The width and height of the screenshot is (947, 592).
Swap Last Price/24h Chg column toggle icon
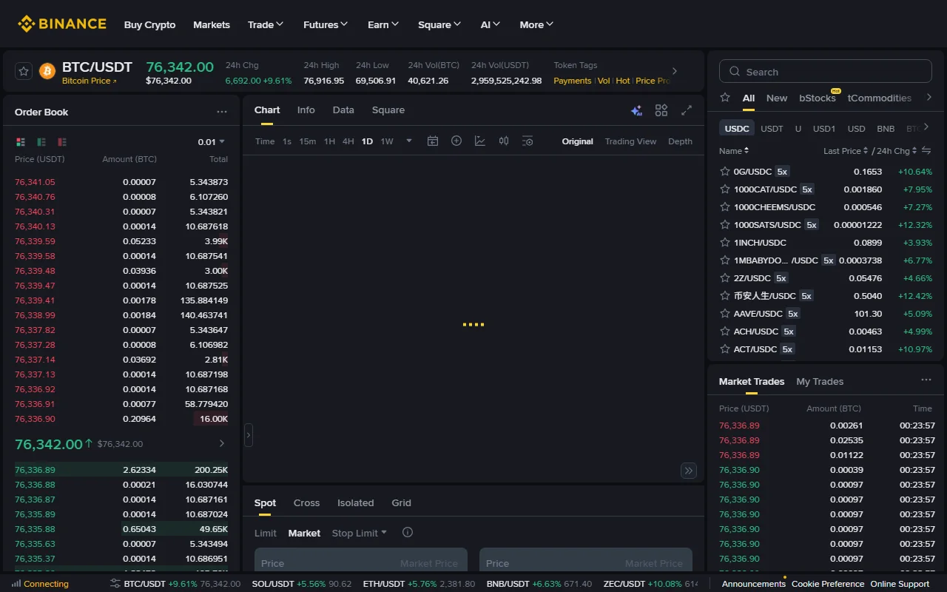coord(926,151)
